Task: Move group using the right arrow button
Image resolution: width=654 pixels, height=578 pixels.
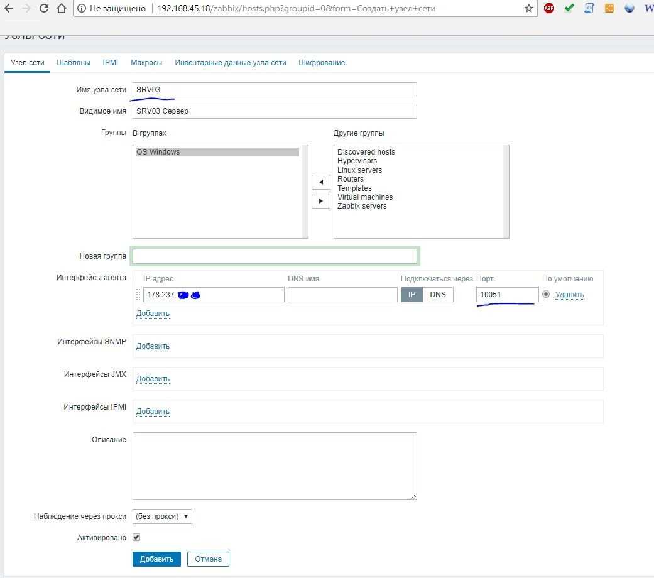Action: 321,201
